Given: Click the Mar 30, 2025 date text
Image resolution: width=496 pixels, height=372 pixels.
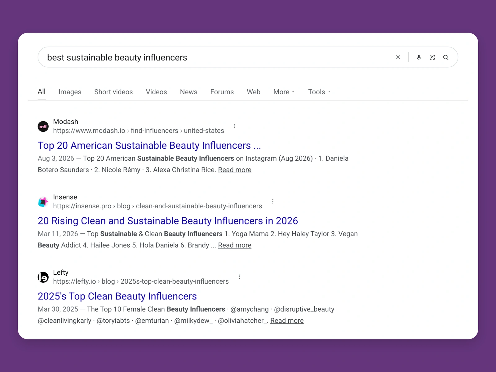Looking at the screenshot, I should click(x=58, y=309).
